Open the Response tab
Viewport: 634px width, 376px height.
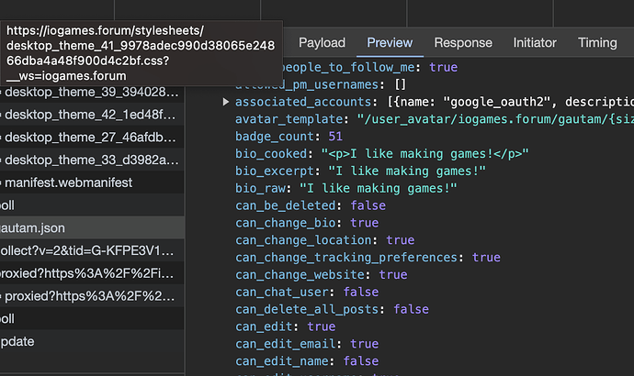coord(463,43)
